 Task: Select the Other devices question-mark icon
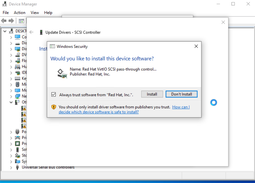pos(17,102)
